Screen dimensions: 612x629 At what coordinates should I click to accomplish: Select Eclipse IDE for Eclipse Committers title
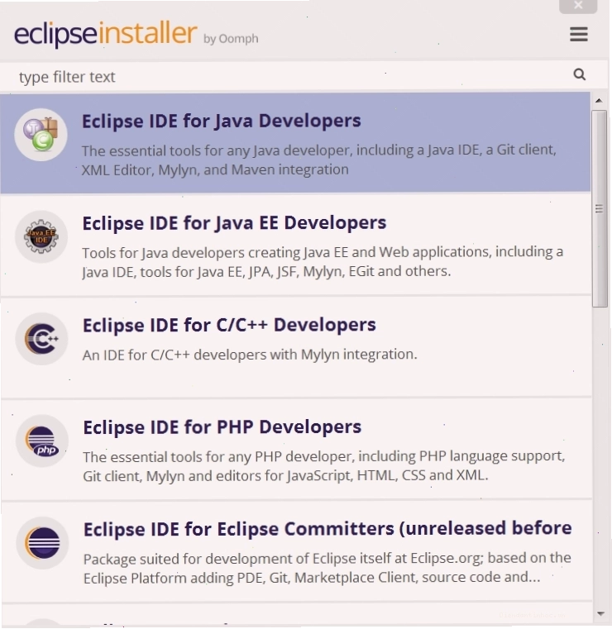[x=328, y=529]
